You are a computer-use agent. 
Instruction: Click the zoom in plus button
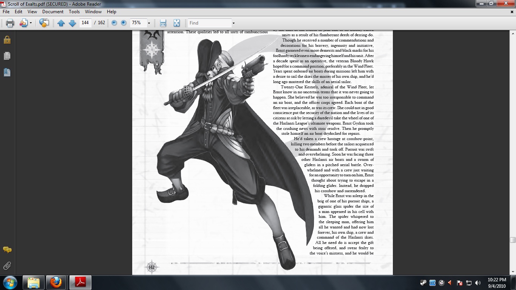click(x=124, y=23)
